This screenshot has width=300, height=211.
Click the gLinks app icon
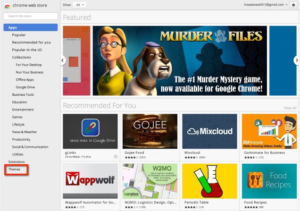click(x=90, y=131)
